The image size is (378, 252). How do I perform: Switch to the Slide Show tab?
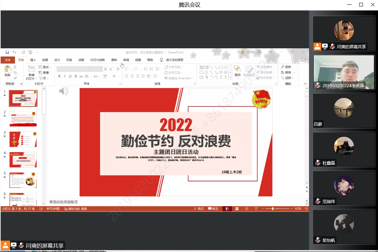tap(97, 60)
